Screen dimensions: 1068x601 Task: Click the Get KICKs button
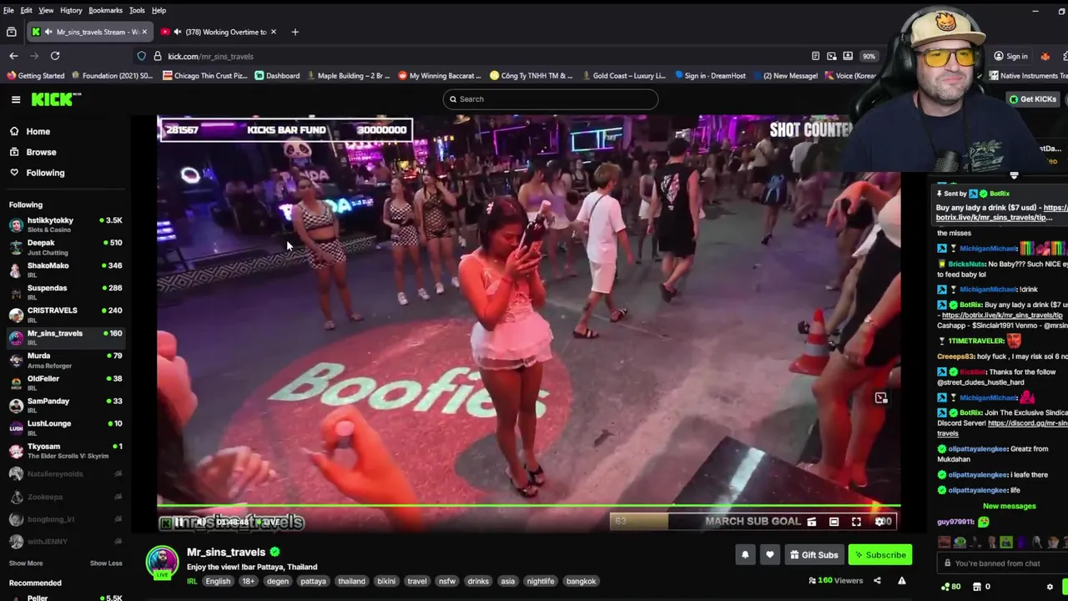tap(1033, 99)
